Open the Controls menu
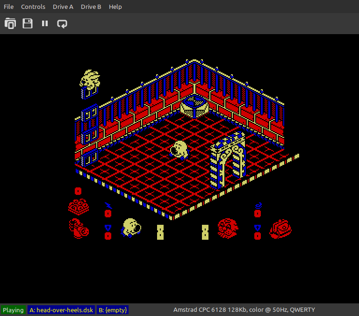359x316 pixels. pos(33,7)
